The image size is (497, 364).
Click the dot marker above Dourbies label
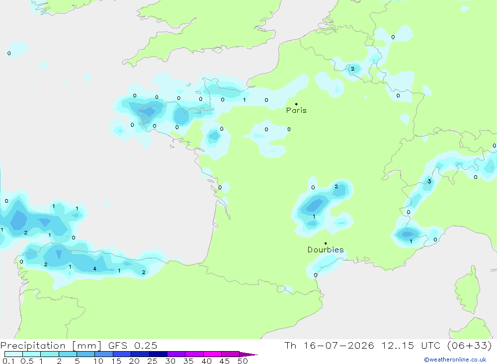pos(326,243)
